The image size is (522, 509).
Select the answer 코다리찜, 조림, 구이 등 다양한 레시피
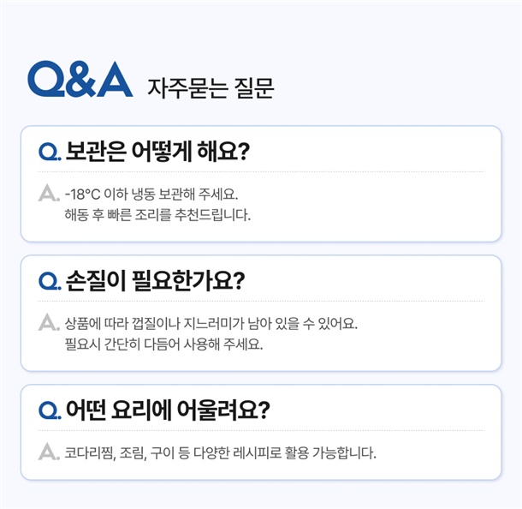click(221, 452)
